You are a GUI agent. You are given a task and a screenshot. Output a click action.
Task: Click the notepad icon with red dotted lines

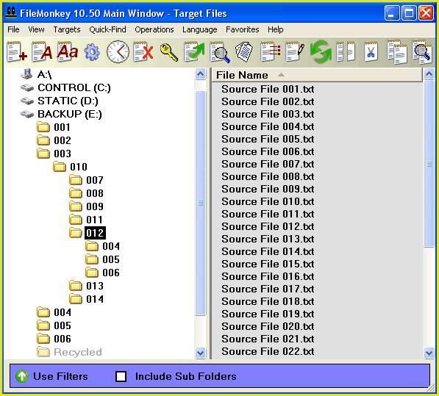[270, 51]
